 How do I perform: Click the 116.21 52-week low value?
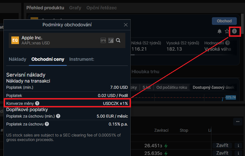coord(139,49)
